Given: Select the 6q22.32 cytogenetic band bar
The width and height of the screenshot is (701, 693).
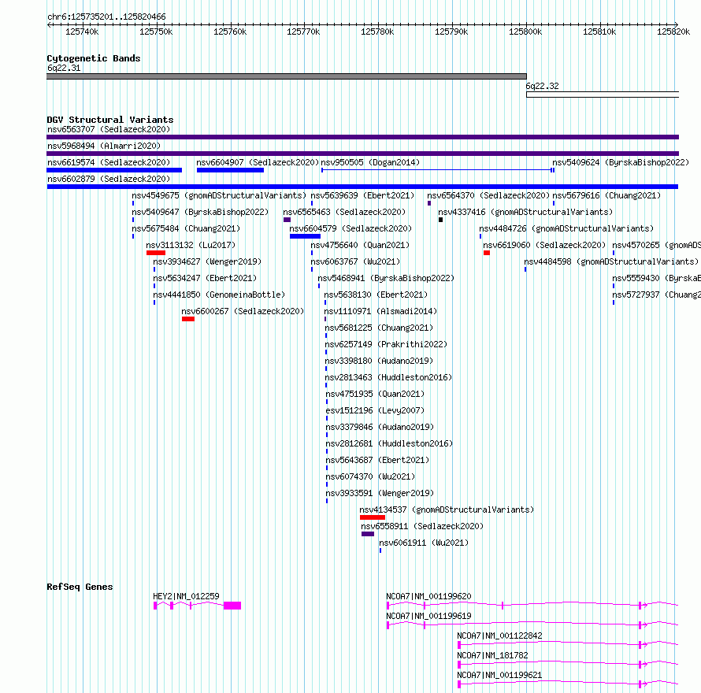Looking at the screenshot, I should (x=603, y=94).
